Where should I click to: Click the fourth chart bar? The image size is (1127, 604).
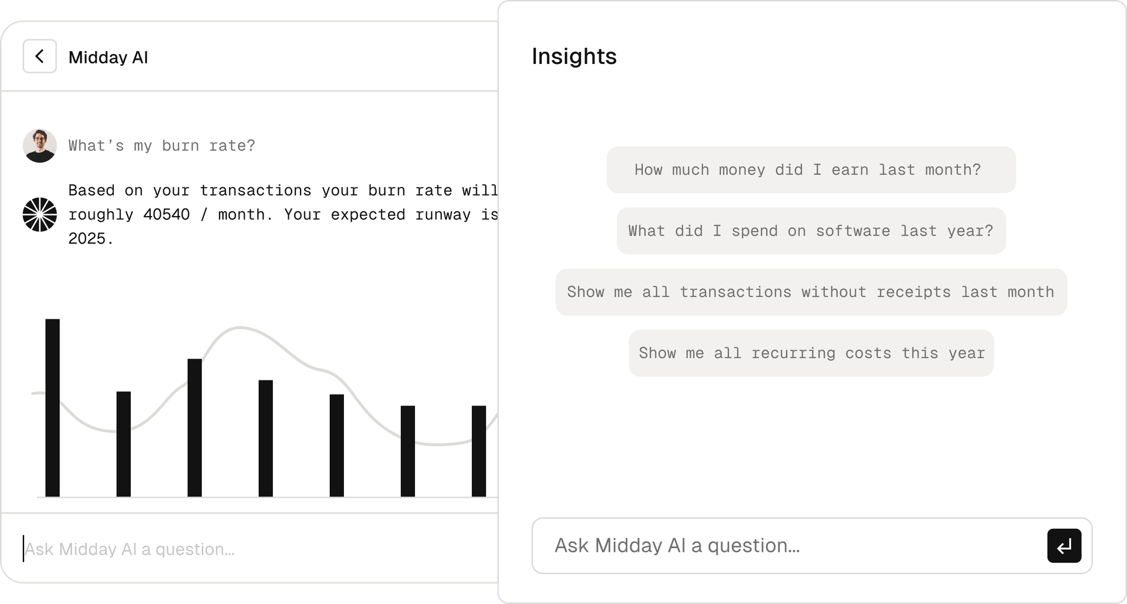coord(265,438)
